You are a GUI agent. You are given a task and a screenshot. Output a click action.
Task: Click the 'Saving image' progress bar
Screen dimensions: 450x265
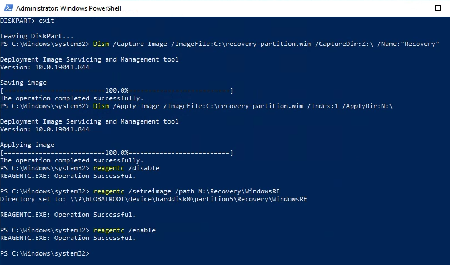click(117, 90)
